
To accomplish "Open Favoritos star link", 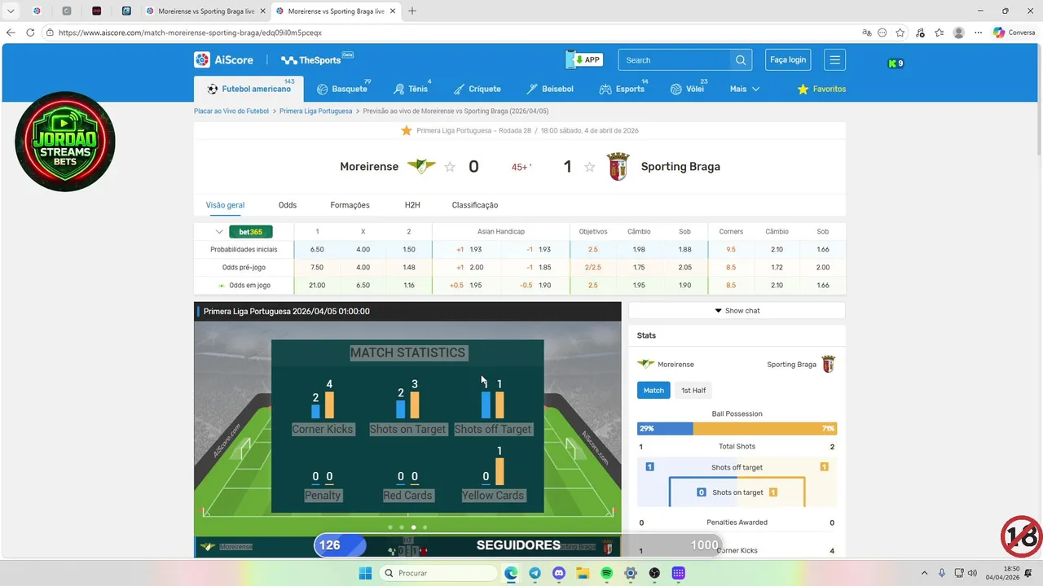I will (821, 89).
